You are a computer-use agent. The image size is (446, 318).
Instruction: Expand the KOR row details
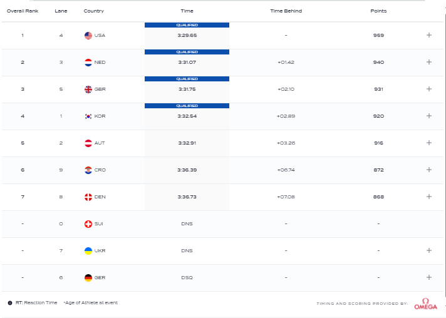pyautogui.click(x=429, y=116)
